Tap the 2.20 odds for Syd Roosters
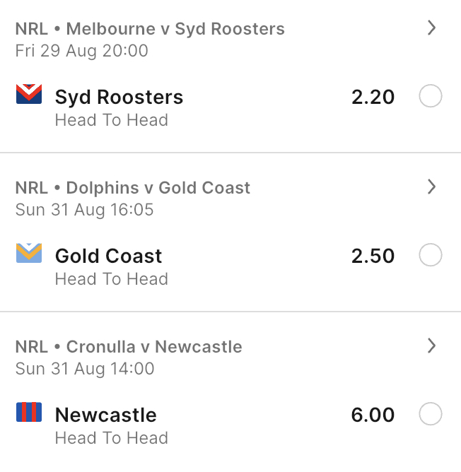The width and height of the screenshot is (461, 472). 373,98
